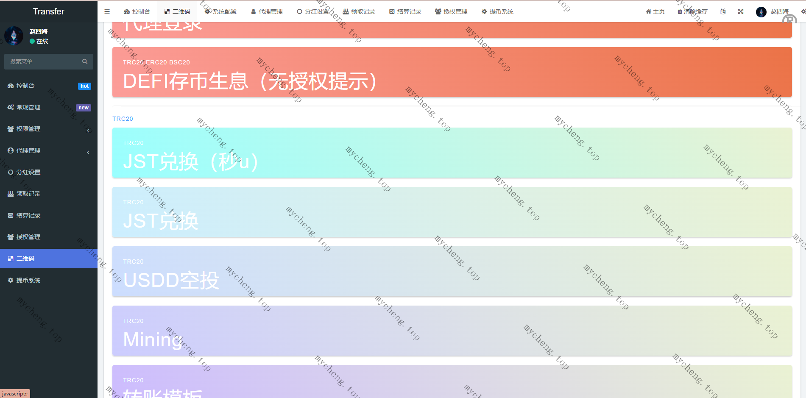Viewport: 806px width, 398px height.
Task: Enter fullscreen using the expand-arrows icon
Action: (741, 11)
